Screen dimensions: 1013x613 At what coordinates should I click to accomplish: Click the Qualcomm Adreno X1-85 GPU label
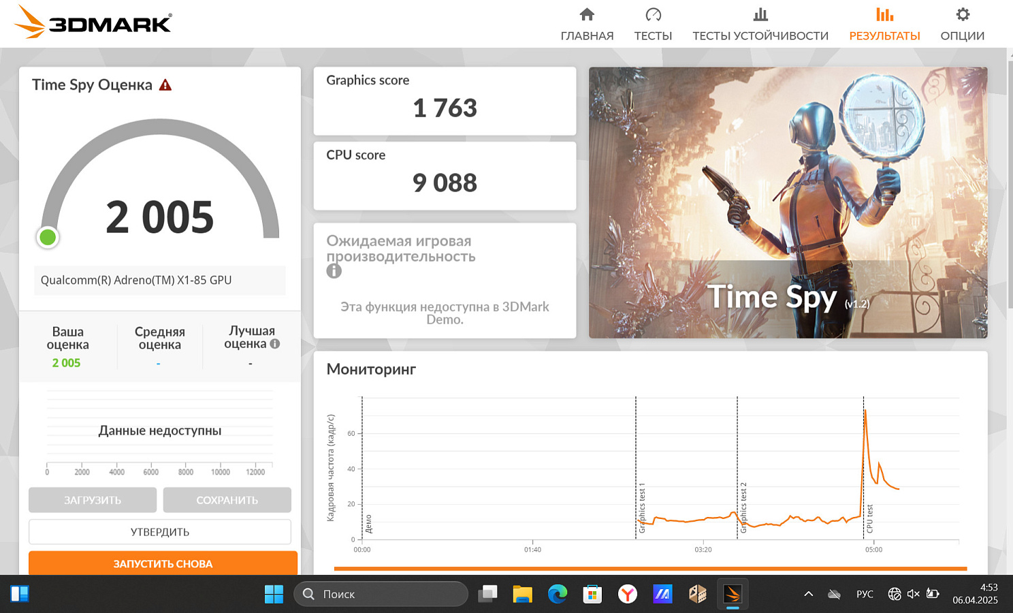(x=136, y=280)
